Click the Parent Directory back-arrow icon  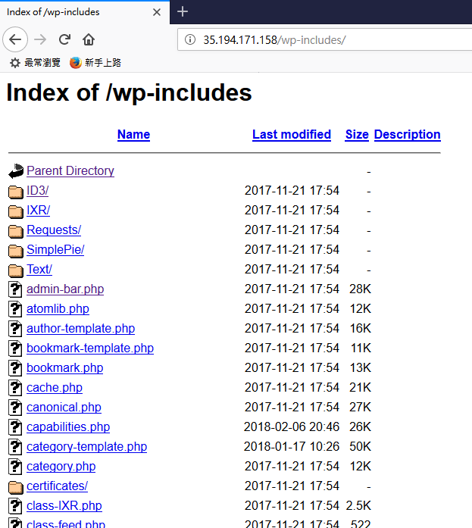(x=16, y=171)
